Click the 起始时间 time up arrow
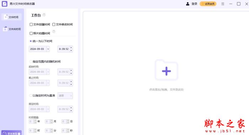Viewport: 249px width, 135px height. pos(71,70)
